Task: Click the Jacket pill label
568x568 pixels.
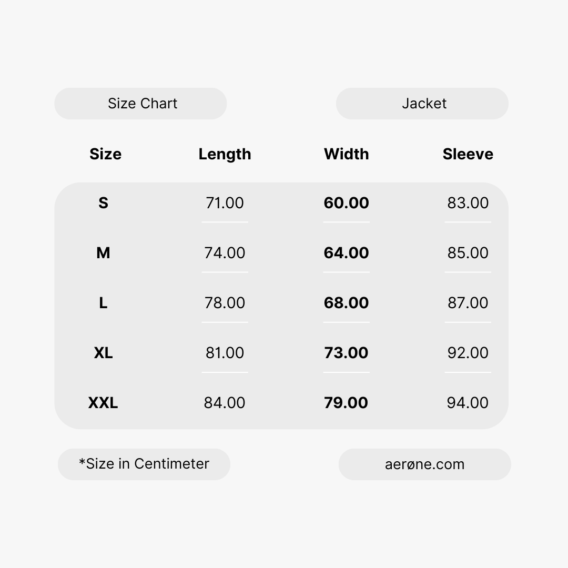Action: [x=423, y=104]
